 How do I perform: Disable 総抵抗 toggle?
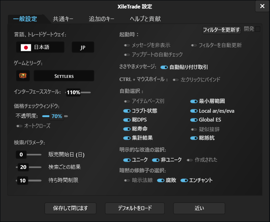194,138
